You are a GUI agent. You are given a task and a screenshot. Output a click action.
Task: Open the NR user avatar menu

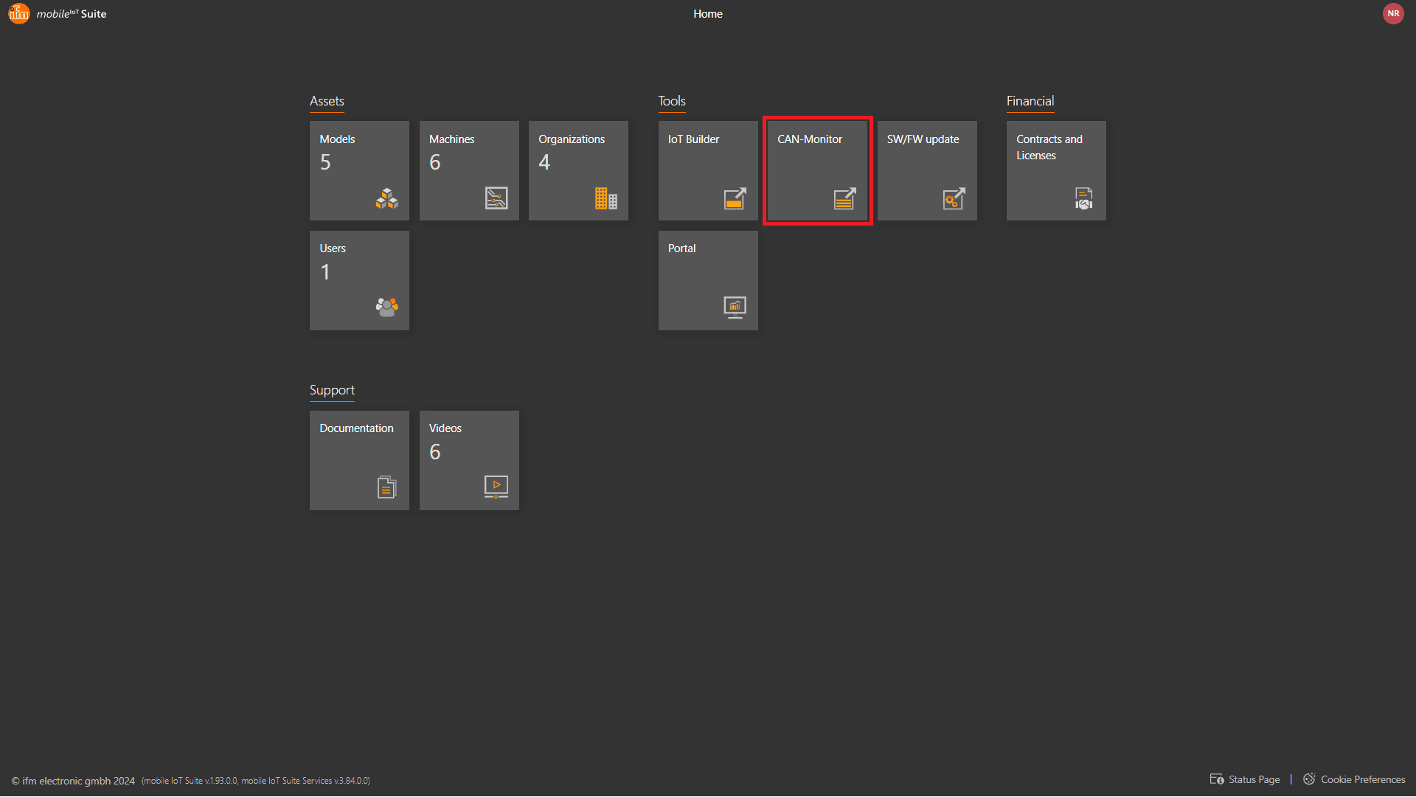pyautogui.click(x=1393, y=14)
